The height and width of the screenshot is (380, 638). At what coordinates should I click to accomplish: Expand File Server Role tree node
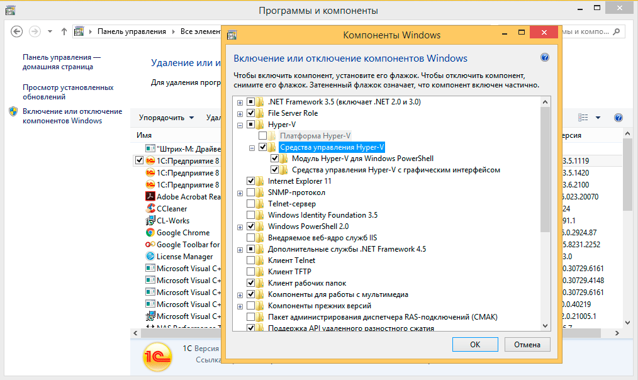pyautogui.click(x=240, y=114)
